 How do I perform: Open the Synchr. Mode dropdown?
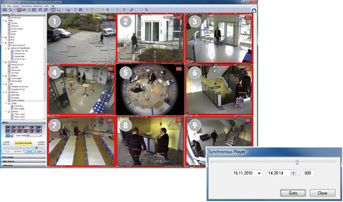coord(34,135)
